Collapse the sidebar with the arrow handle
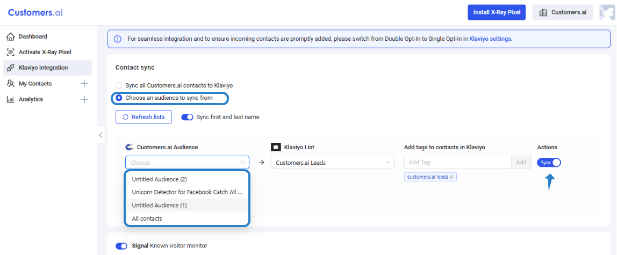The width and height of the screenshot is (617, 255). coord(101,135)
